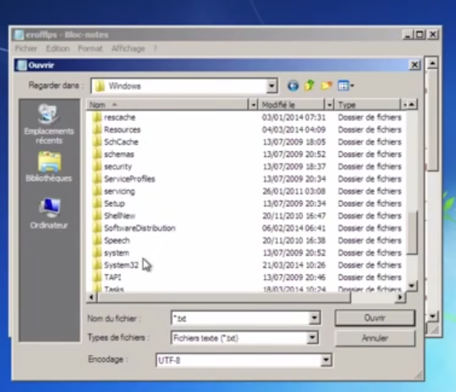Click the Annuler button

click(375, 338)
